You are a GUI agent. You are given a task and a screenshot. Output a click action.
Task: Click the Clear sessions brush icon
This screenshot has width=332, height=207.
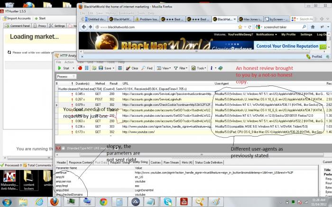pyautogui.click(x=128, y=68)
